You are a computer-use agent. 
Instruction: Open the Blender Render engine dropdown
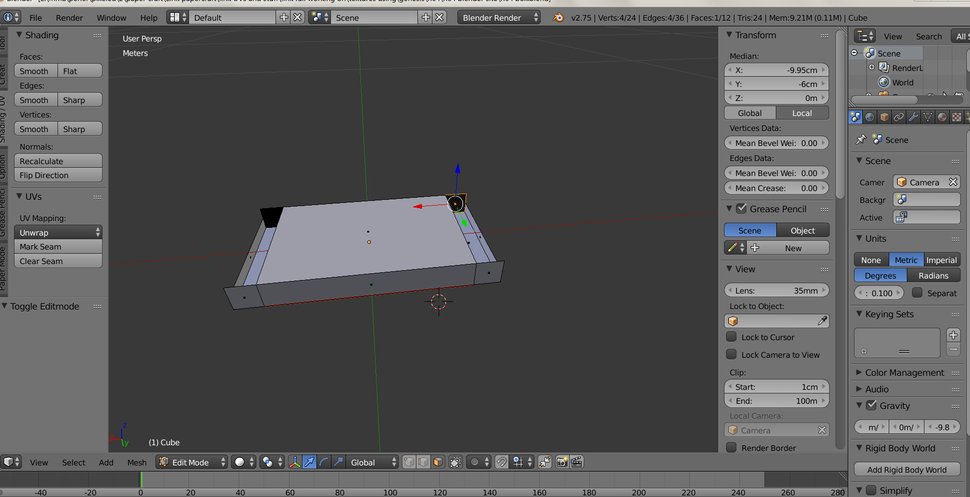[x=499, y=18]
